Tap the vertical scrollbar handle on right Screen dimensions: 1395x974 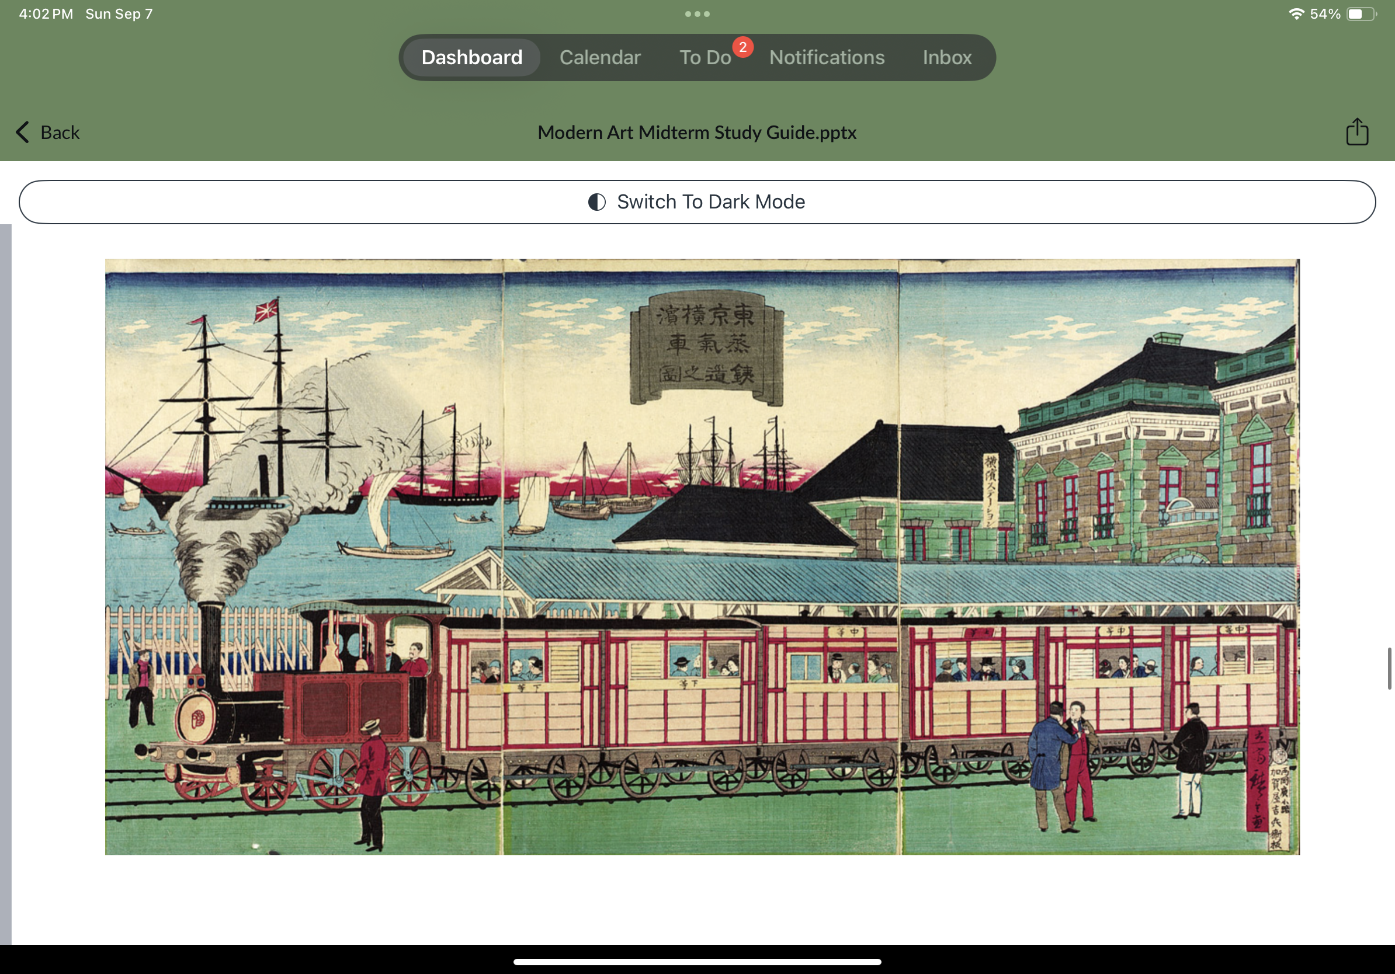(x=1389, y=668)
